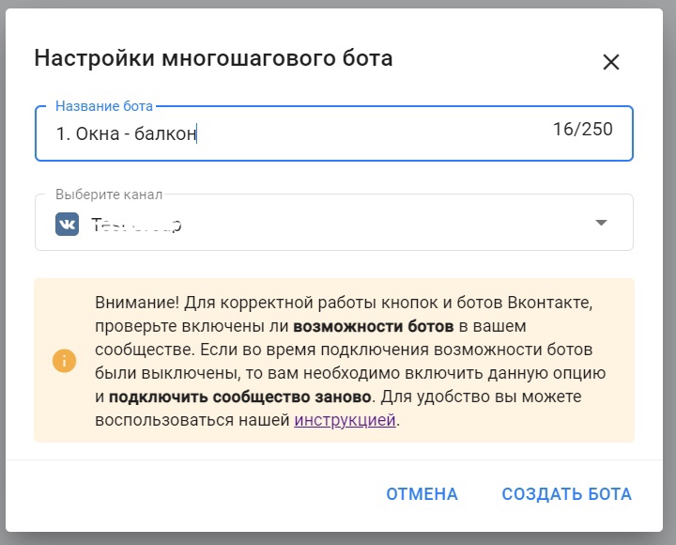Click the 'СОЗДАТЬ БОТА' button
The width and height of the screenshot is (676, 545).
[x=566, y=494]
